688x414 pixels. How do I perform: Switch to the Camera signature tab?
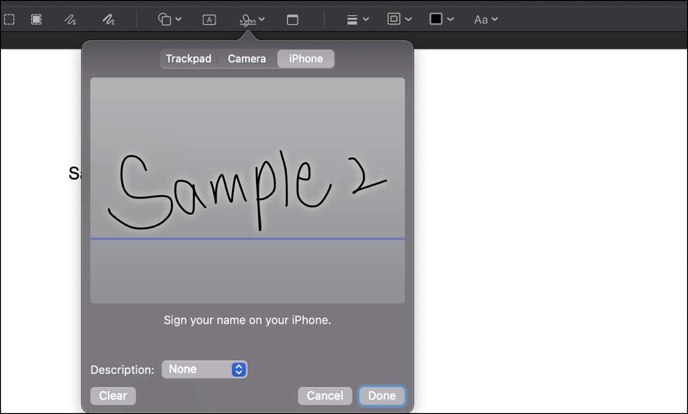click(247, 59)
